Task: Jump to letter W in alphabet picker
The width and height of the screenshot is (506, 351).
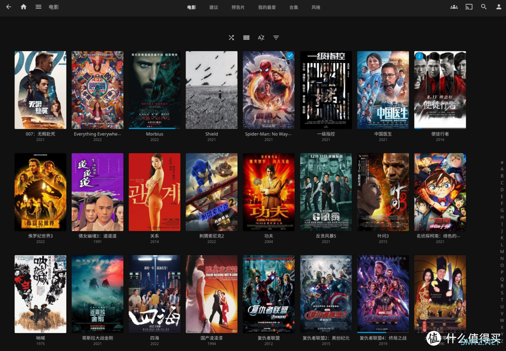Action: tap(502, 320)
